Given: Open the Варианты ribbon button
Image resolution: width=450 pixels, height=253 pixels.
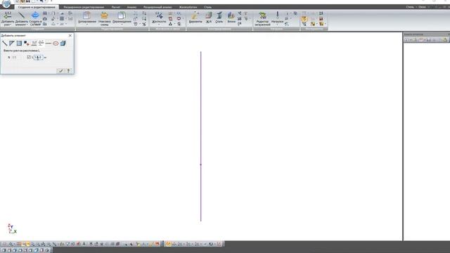Looking at the screenshot, I should (195, 18).
